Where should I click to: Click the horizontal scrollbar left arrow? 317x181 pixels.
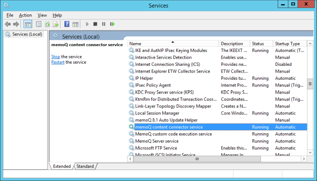coord(131,159)
